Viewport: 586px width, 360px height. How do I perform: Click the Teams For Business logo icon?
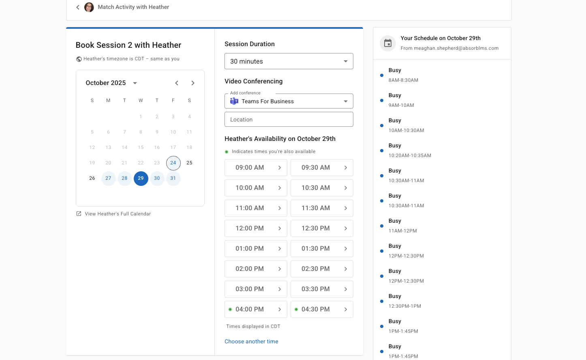tap(234, 101)
